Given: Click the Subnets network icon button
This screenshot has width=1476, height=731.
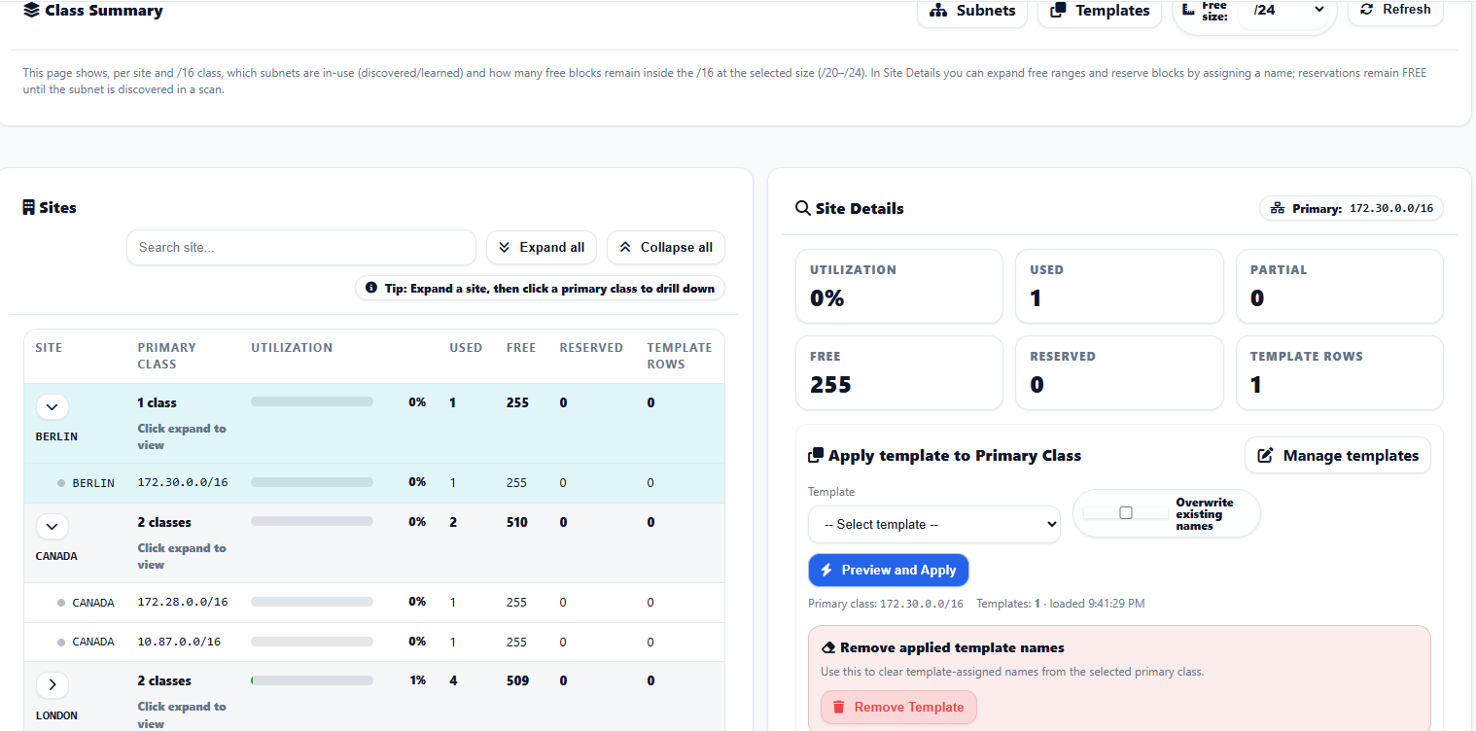Looking at the screenshot, I should [938, 11].
